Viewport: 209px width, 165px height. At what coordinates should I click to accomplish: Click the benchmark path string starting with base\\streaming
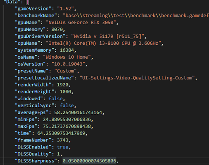tap(136, 16)
